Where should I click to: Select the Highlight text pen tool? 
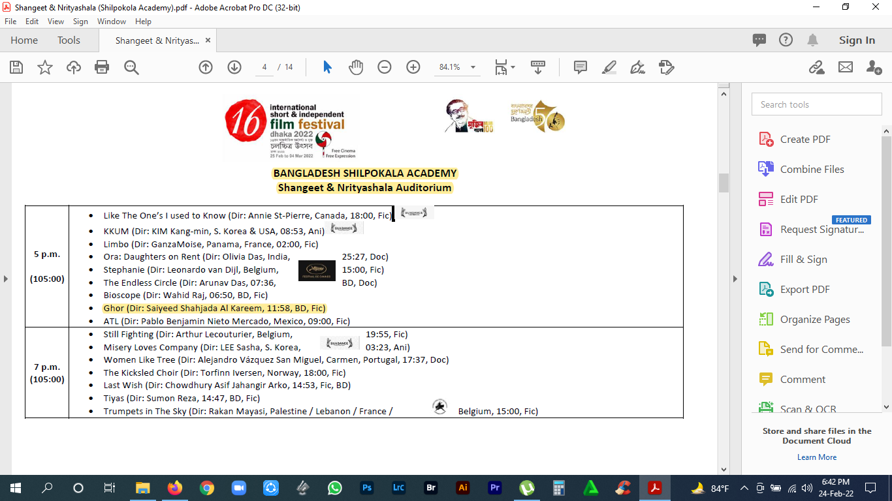tap(609, 67)
